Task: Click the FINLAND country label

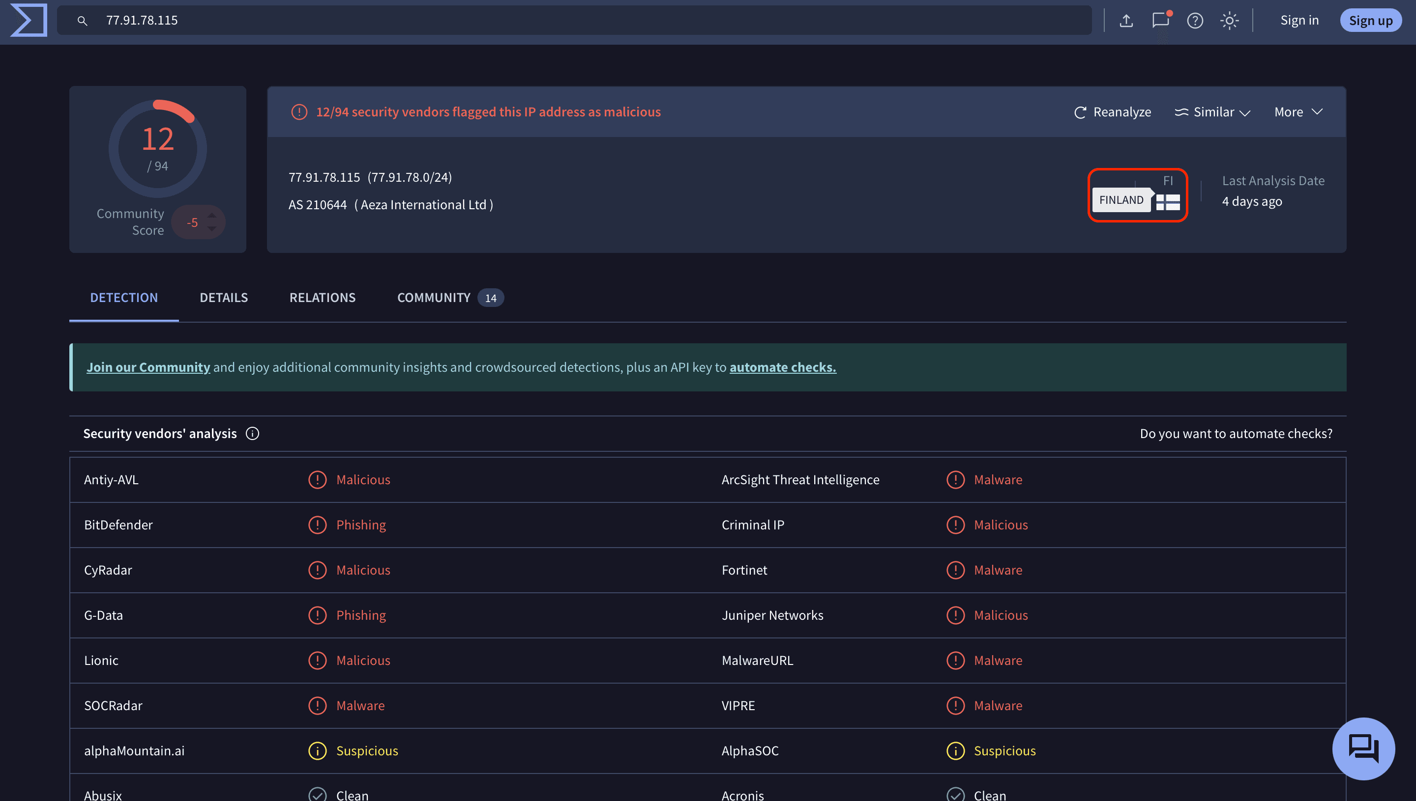Action: [x=1121, y=200]
